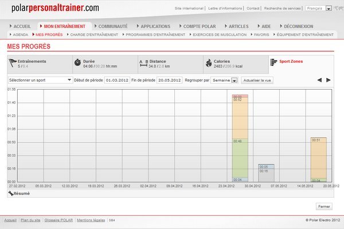Open the Contact link
Image resolution: width=344 pixels, height=229 pixels.
pyautogui.click(x=253, y=9)
